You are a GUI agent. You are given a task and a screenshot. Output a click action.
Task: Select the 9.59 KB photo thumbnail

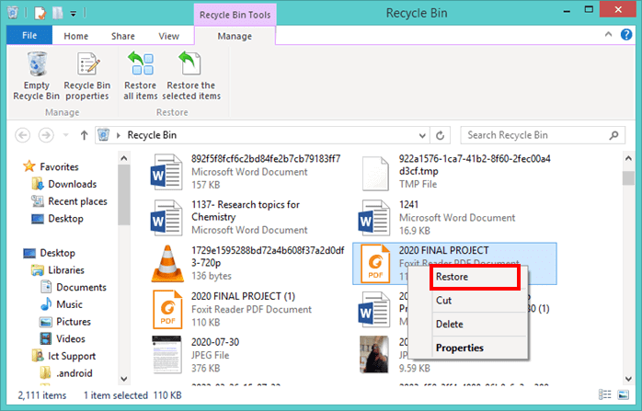tap(373, 355)
